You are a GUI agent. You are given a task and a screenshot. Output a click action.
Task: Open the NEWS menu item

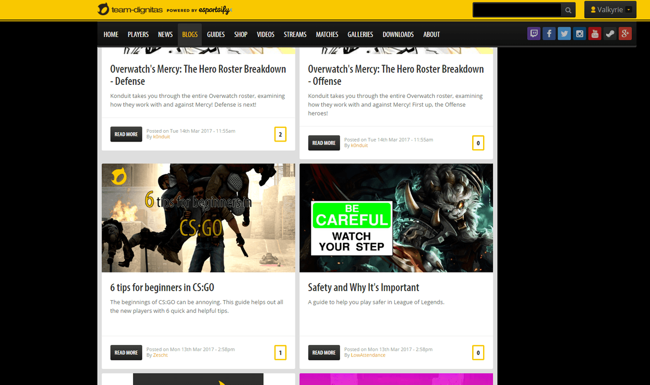tap(165, 34)
